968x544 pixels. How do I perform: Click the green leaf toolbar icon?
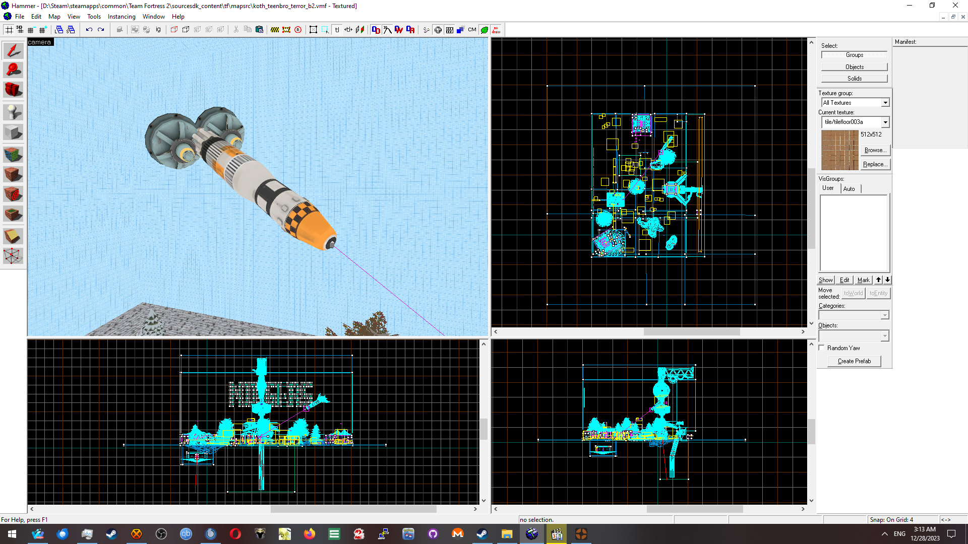point(485,30)
